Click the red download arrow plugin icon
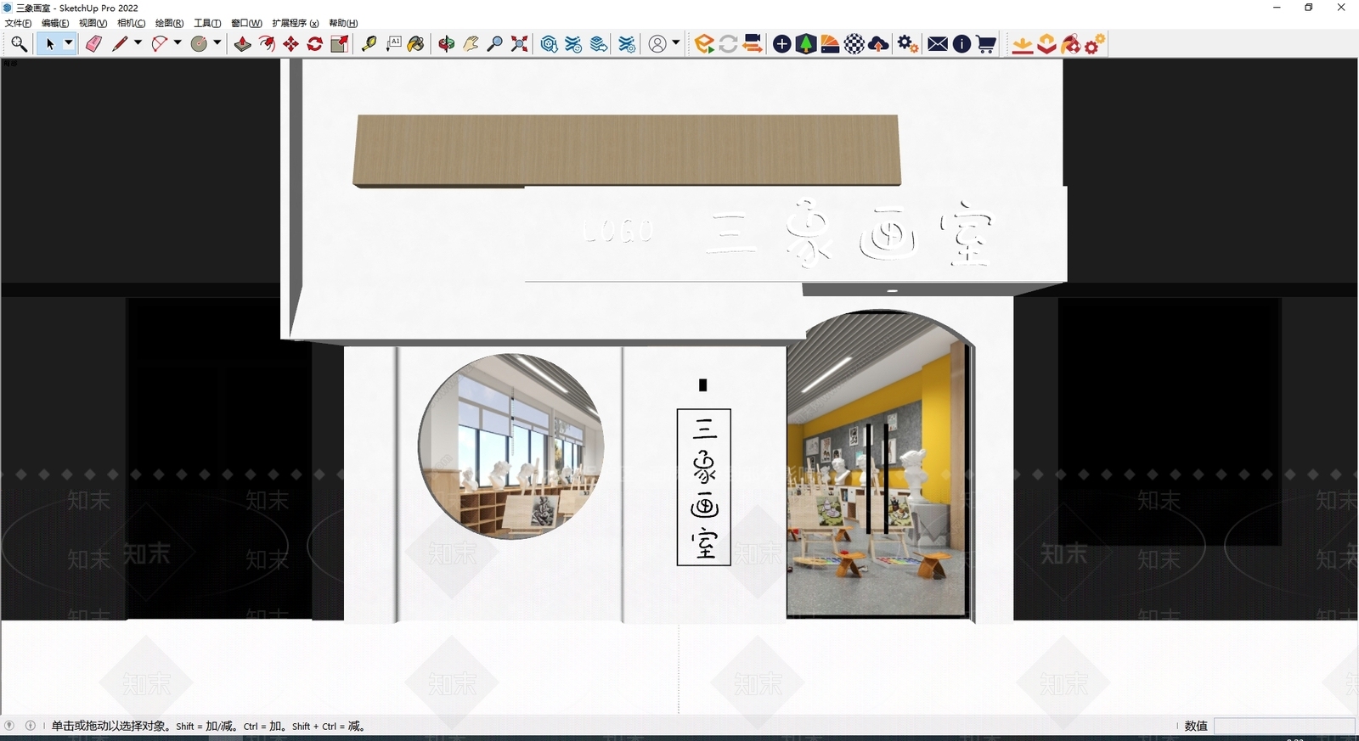This screenshot has height=741, width=1359. pyautogui.click(x=1023, y=44)
